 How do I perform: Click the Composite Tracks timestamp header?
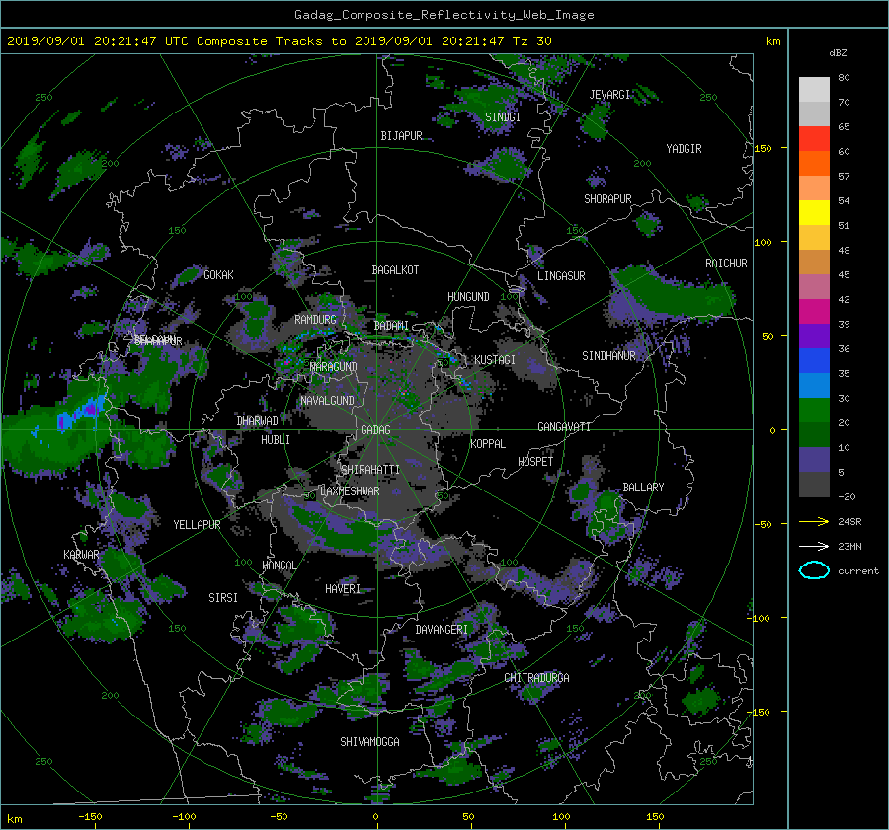coord(280,41)
